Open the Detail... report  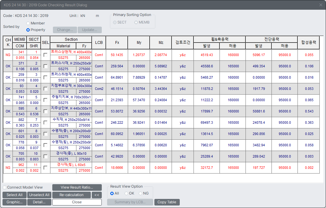[x=39, y=202]
